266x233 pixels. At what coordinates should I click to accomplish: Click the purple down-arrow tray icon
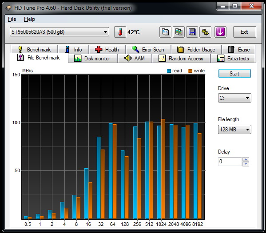pos(220,32)
